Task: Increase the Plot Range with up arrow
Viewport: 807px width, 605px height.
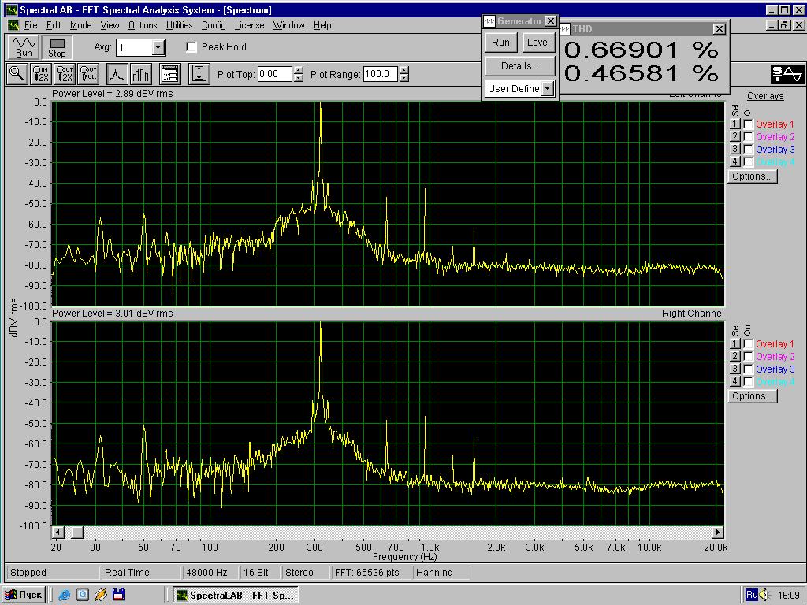Action: 404,70
